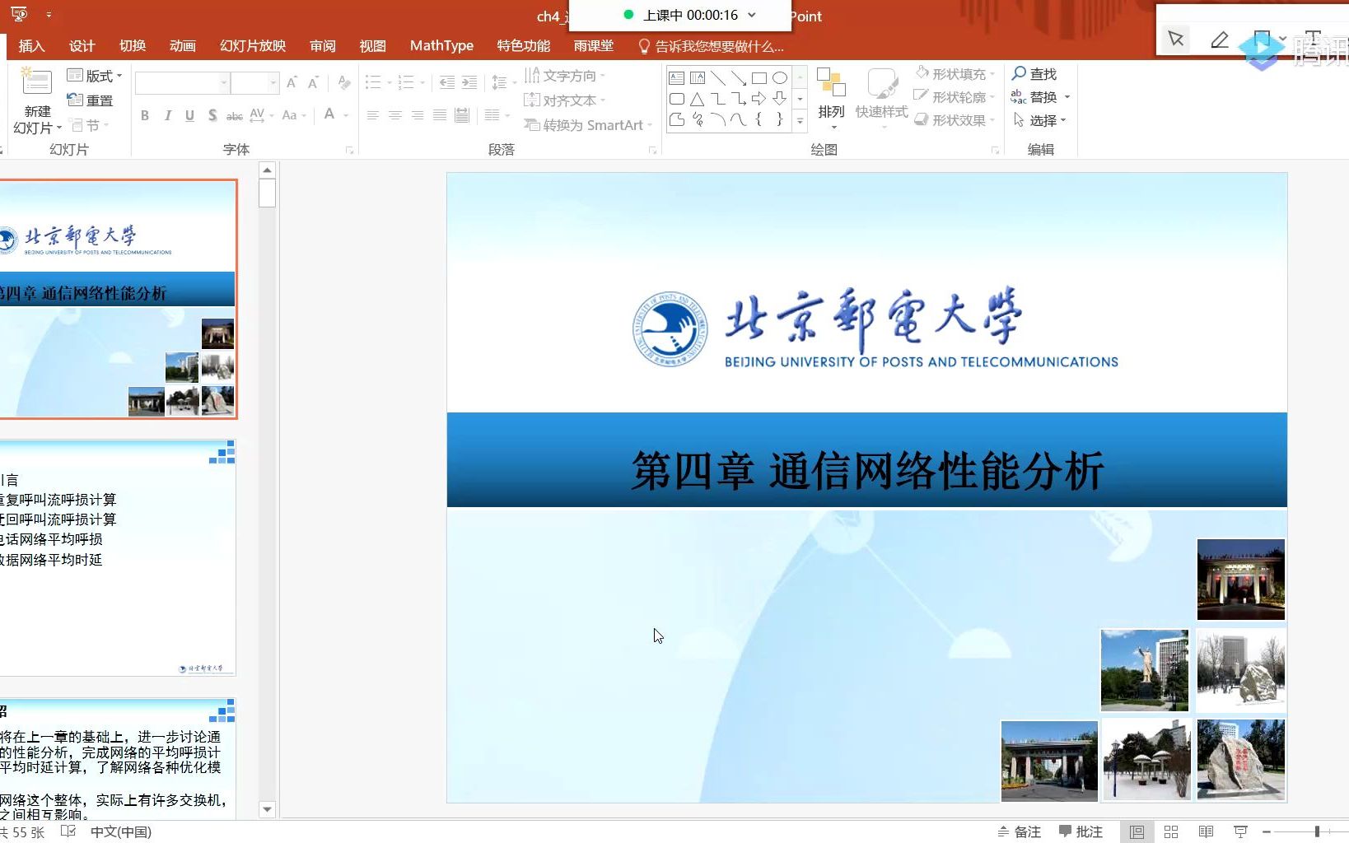Select Text Box shape in gallery
Viewport: 1349px width, 843px height.
(x=677, y=78)
